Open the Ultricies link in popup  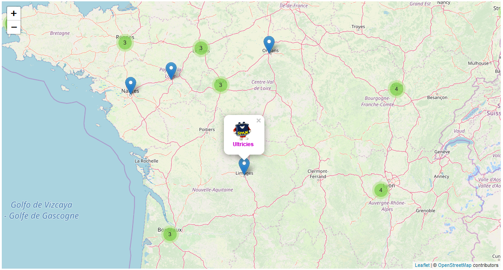pyautogui.click(x=243, y=144)
